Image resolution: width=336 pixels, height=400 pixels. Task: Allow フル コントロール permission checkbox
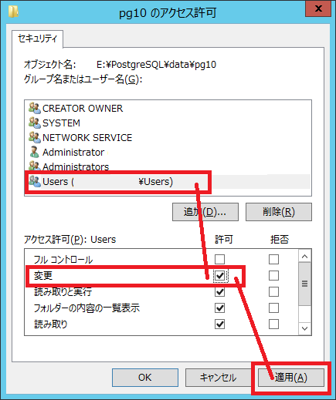219,260
